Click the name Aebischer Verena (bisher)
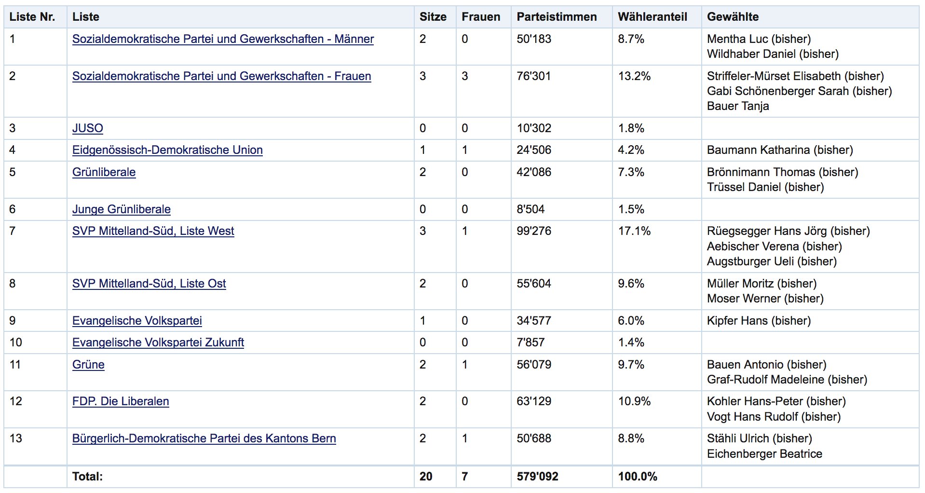The width and height of the screenshot is (925, 493). [x=775, y=246]
